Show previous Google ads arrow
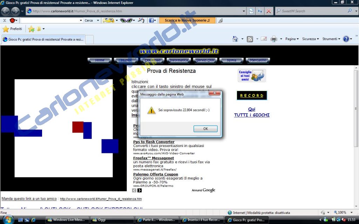Image resolution: width=359 pixels, height=224 pixels. click(134, 190)
